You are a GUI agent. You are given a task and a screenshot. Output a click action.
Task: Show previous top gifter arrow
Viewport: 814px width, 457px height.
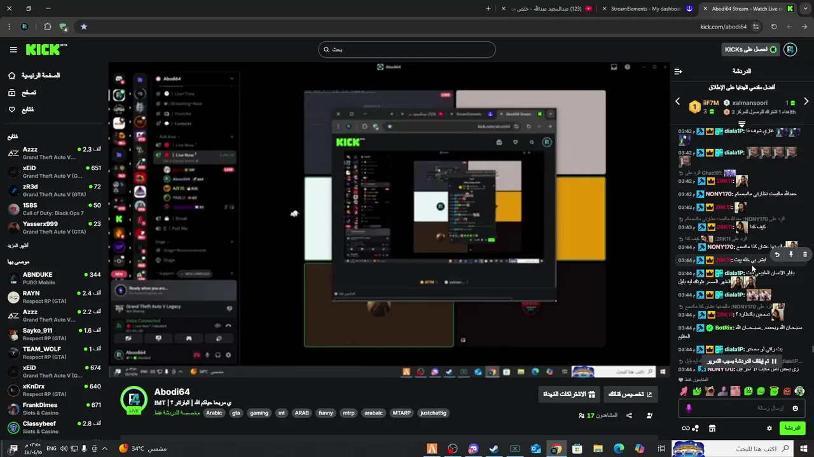tap(677, 102)
